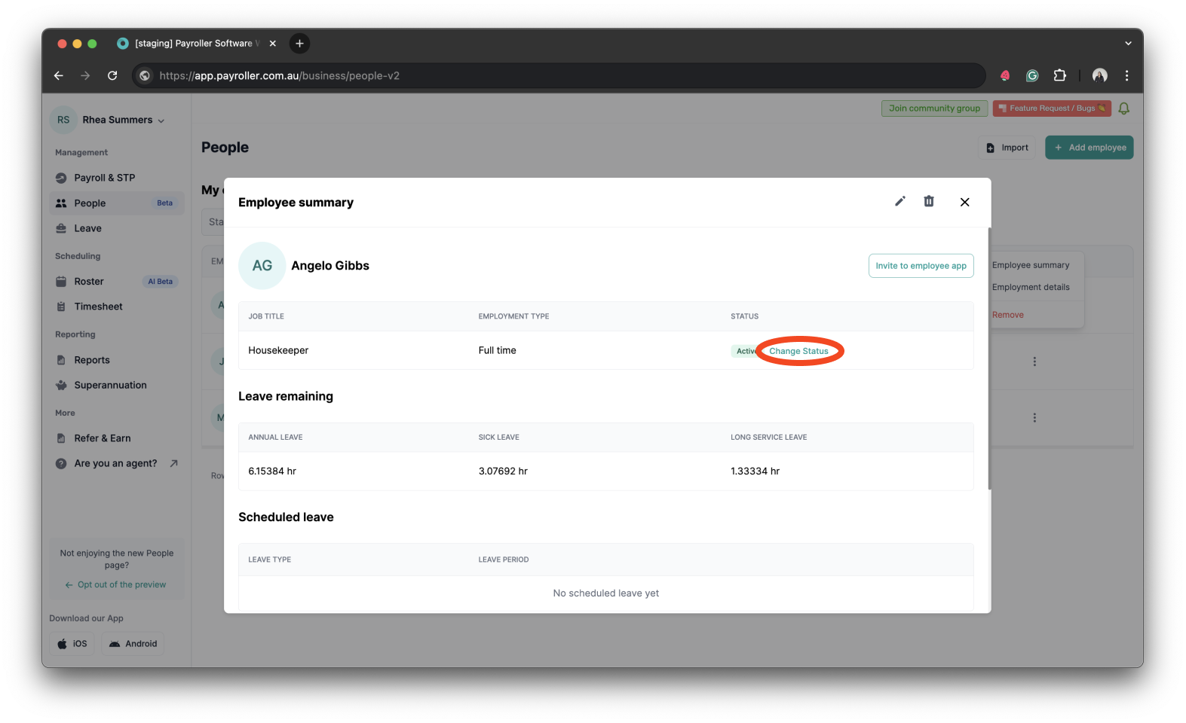Click the Superannuation icon
This screenshot has height=723, width=1186.
coord(61,385)
